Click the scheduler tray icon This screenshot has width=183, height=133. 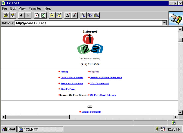pos(163,129)
